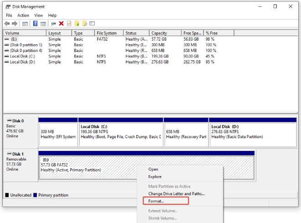Toggle the Show/Hide Action Pane toolbar icon
301x223 pixels.
point(43,24)
